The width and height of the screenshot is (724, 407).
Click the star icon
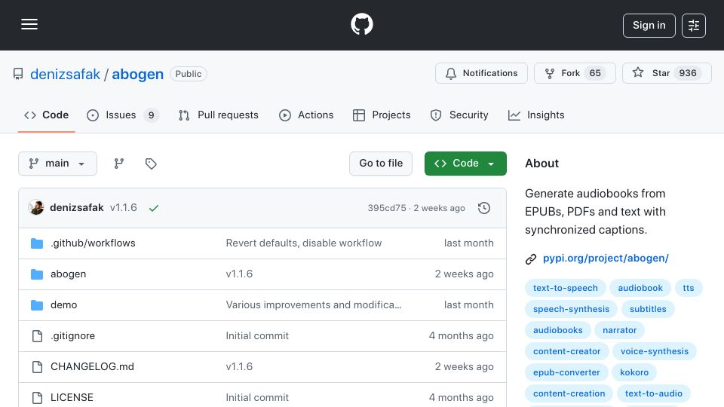click(638, 72)
